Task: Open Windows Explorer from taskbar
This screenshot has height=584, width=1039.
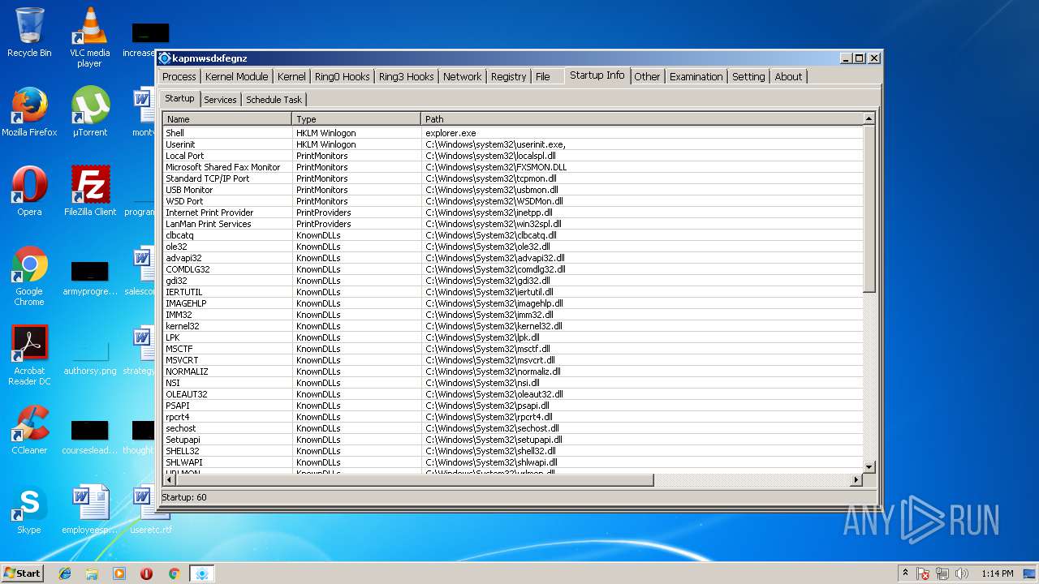Action: pos(92,573)
